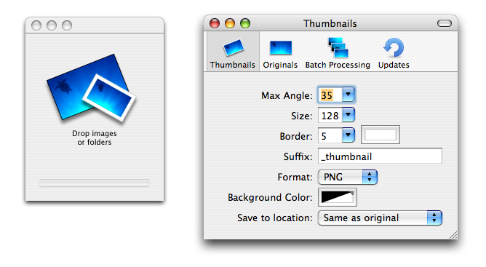Open the Batch Processing icon

coord(338,47)
